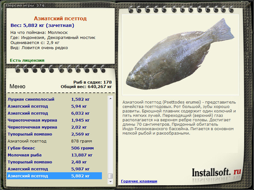This screenshot has width=254, height=190.
Task: Click the Рыб в садке: 178 counter
Action: [x=92, y=82]
